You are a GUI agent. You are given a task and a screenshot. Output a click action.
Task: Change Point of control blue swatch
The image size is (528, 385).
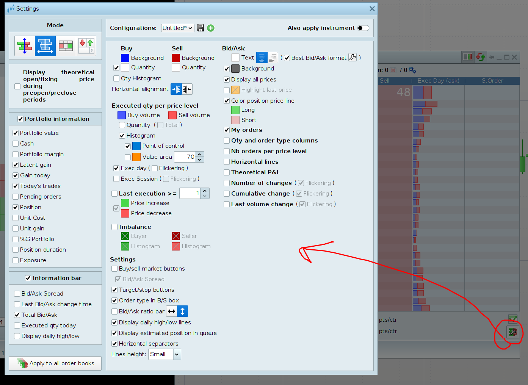pos(136,146)
